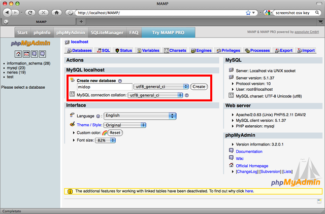The image size is (325, 214).
Task: Open the Language dropdown showing English
Action: 140,116
